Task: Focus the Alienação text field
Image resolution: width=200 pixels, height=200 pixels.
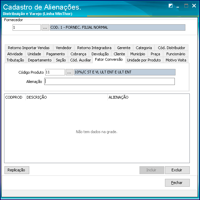Action: tap(110, 82)
